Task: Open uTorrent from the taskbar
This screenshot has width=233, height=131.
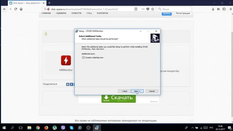Action: click(55, 128)
